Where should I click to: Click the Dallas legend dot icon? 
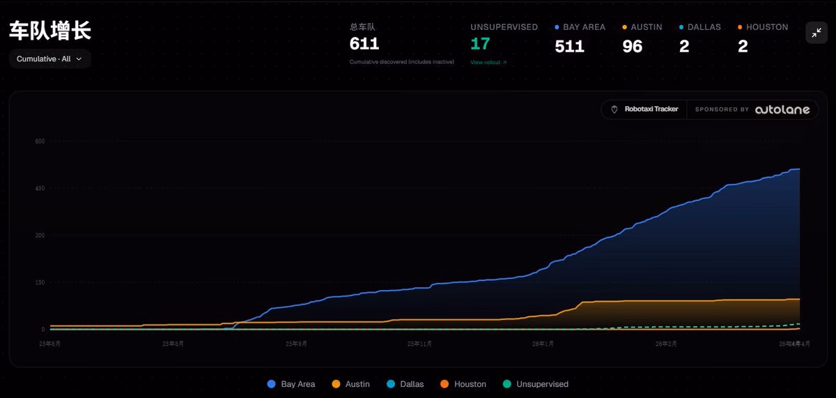pos(390,384)
